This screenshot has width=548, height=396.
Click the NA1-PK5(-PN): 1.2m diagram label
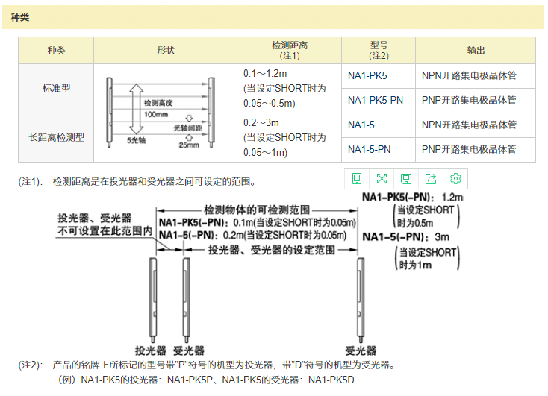[412, 198]
